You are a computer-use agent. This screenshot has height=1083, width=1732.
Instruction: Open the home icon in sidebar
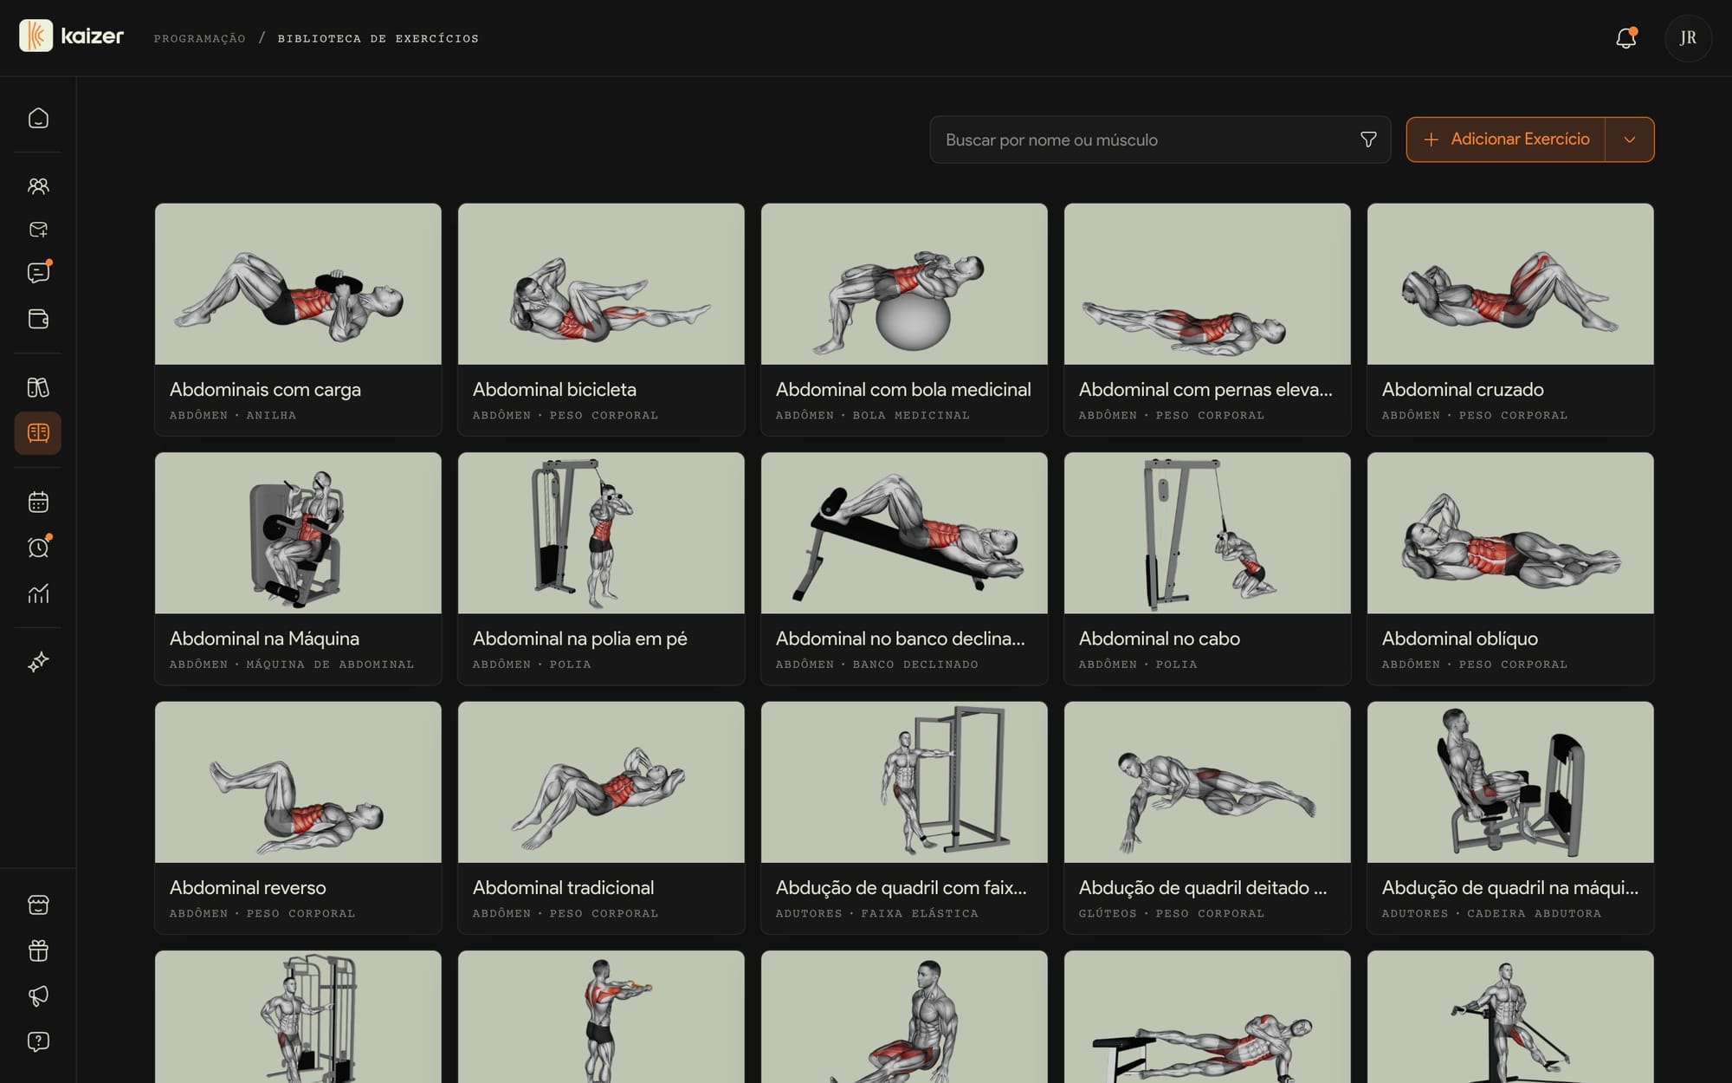click(x=38, y=118)
